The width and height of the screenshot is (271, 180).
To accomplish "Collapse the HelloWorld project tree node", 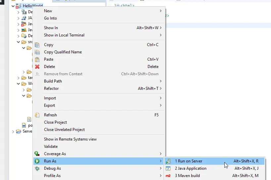I will [x=13, y=6].
